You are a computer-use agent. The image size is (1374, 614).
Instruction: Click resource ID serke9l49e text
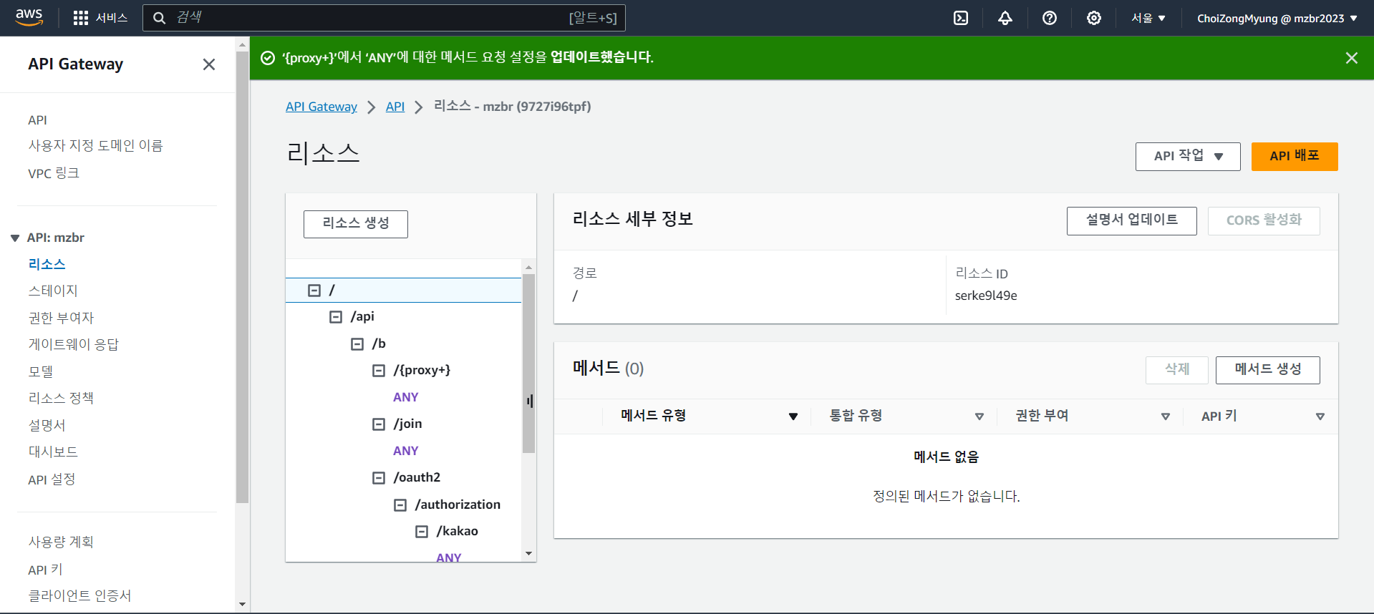tap(986, 296)
